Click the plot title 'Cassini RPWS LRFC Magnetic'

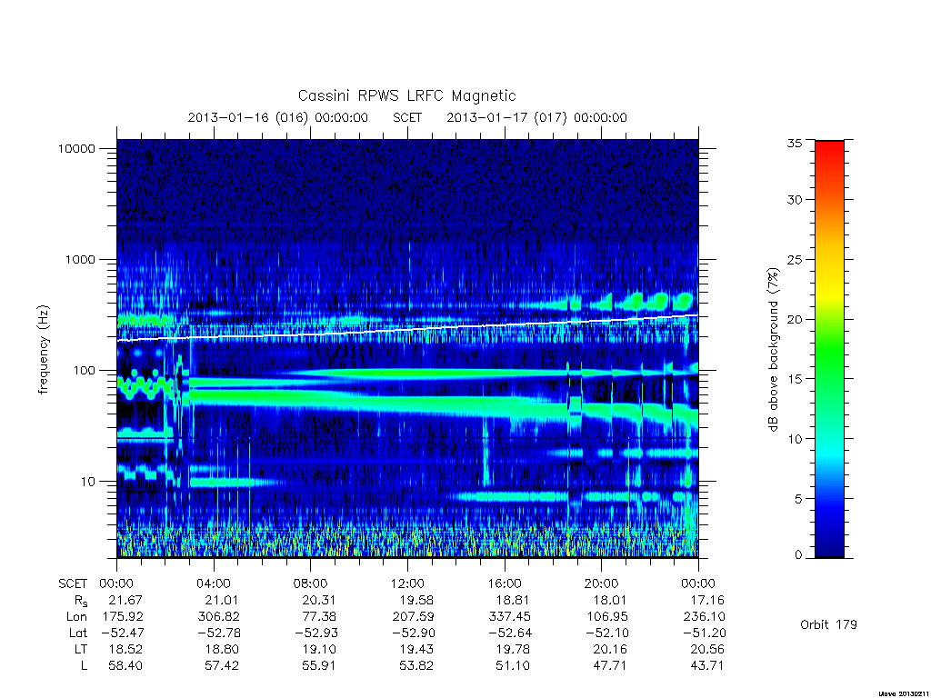click(x=406, y=95)
